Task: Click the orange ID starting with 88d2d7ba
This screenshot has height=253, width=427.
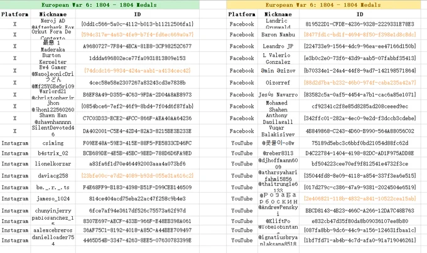Action: tap(360, 83)
